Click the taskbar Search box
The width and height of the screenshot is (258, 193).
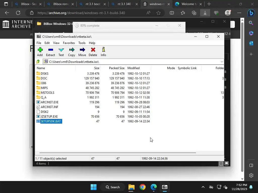coord(113,187)
